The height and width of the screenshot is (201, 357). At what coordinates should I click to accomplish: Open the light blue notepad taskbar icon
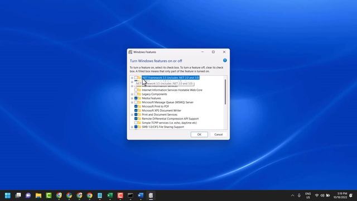click(100, 195)
